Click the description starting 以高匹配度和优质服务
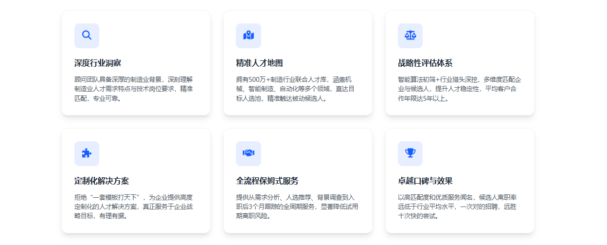This screenshot has width=607, height=245. pos(457,207)
